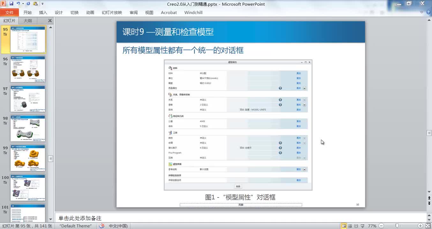Click zoom out minus button
Image resolution: width=432 pixels, height=229 pixels.
point(381,226)
